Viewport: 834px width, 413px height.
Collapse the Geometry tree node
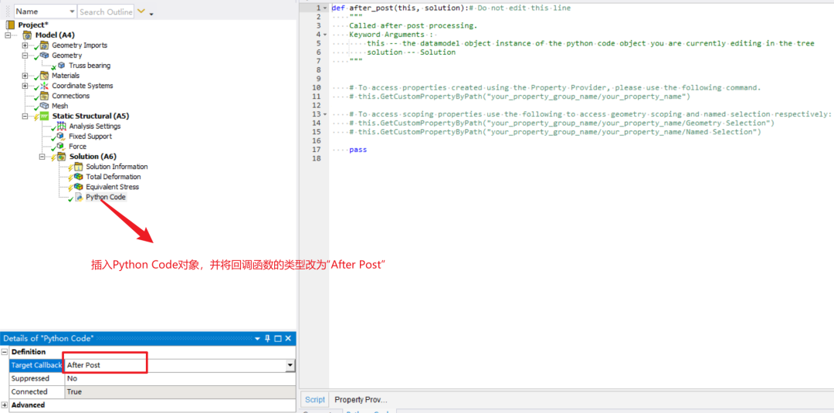pos(25,56)
